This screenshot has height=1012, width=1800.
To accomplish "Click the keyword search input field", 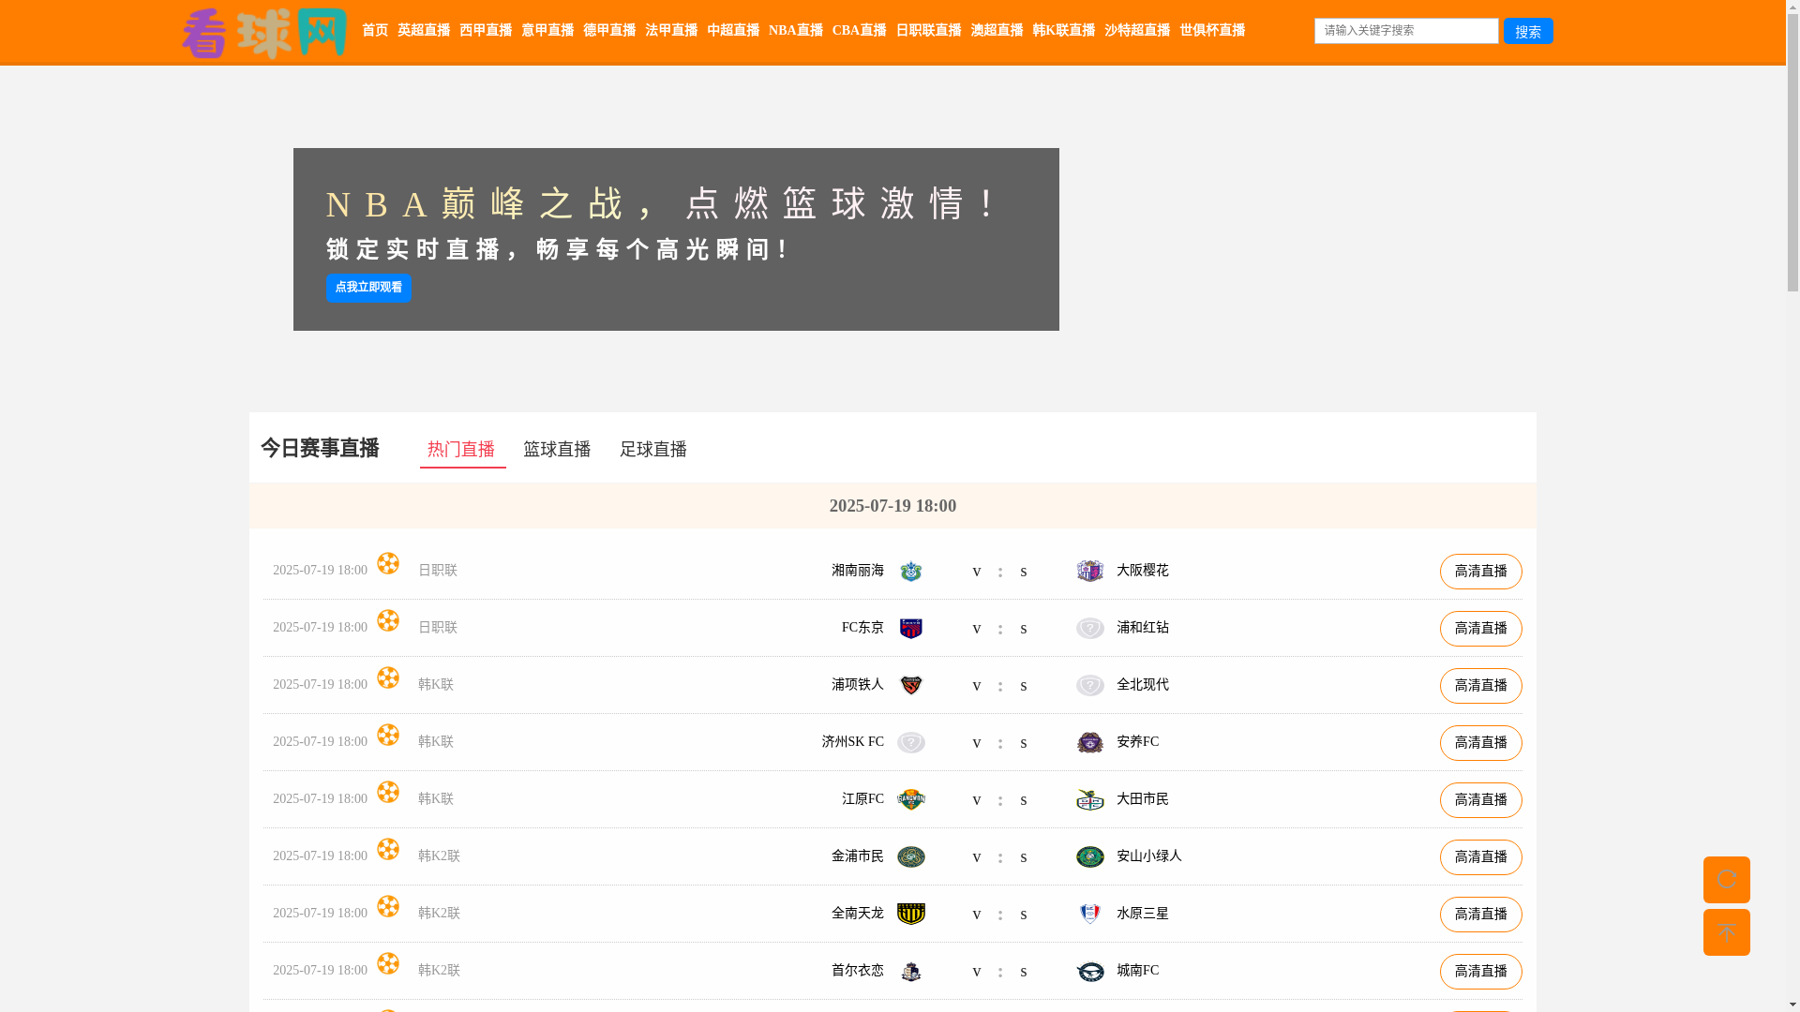I will click(x=1406, y=31).
